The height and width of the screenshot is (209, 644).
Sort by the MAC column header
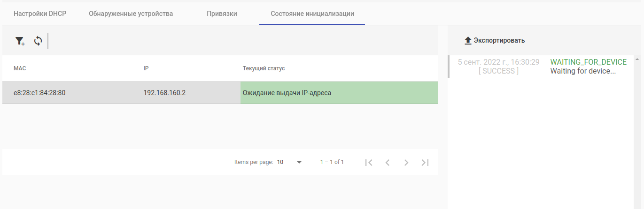[x=20, y=68]
